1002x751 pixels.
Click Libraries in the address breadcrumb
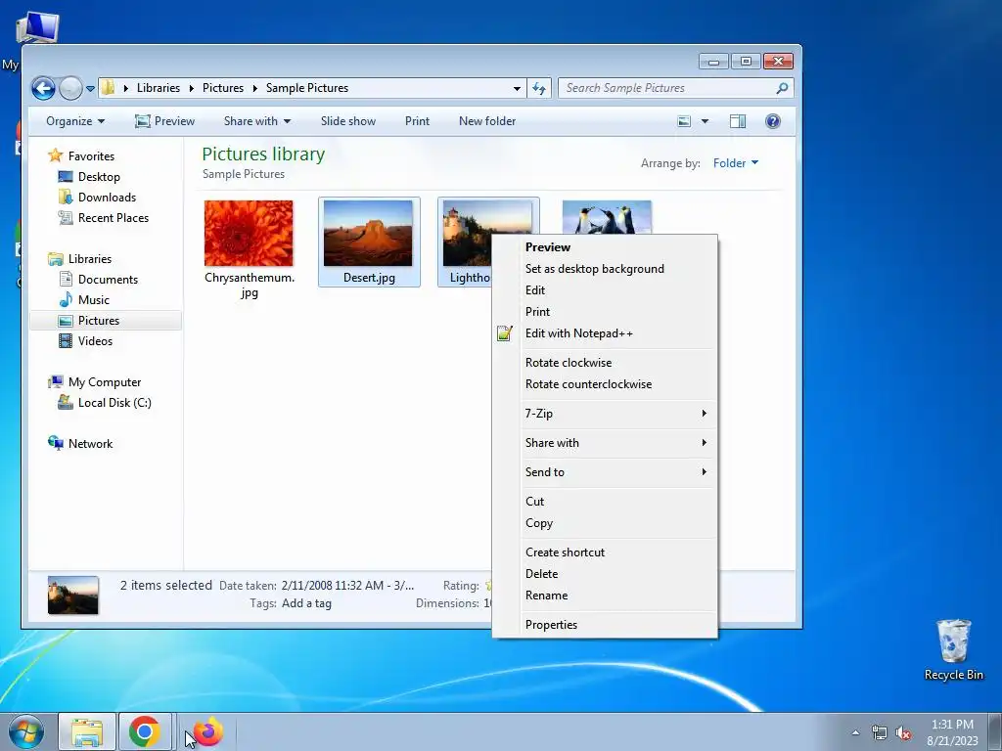(158, 87)
